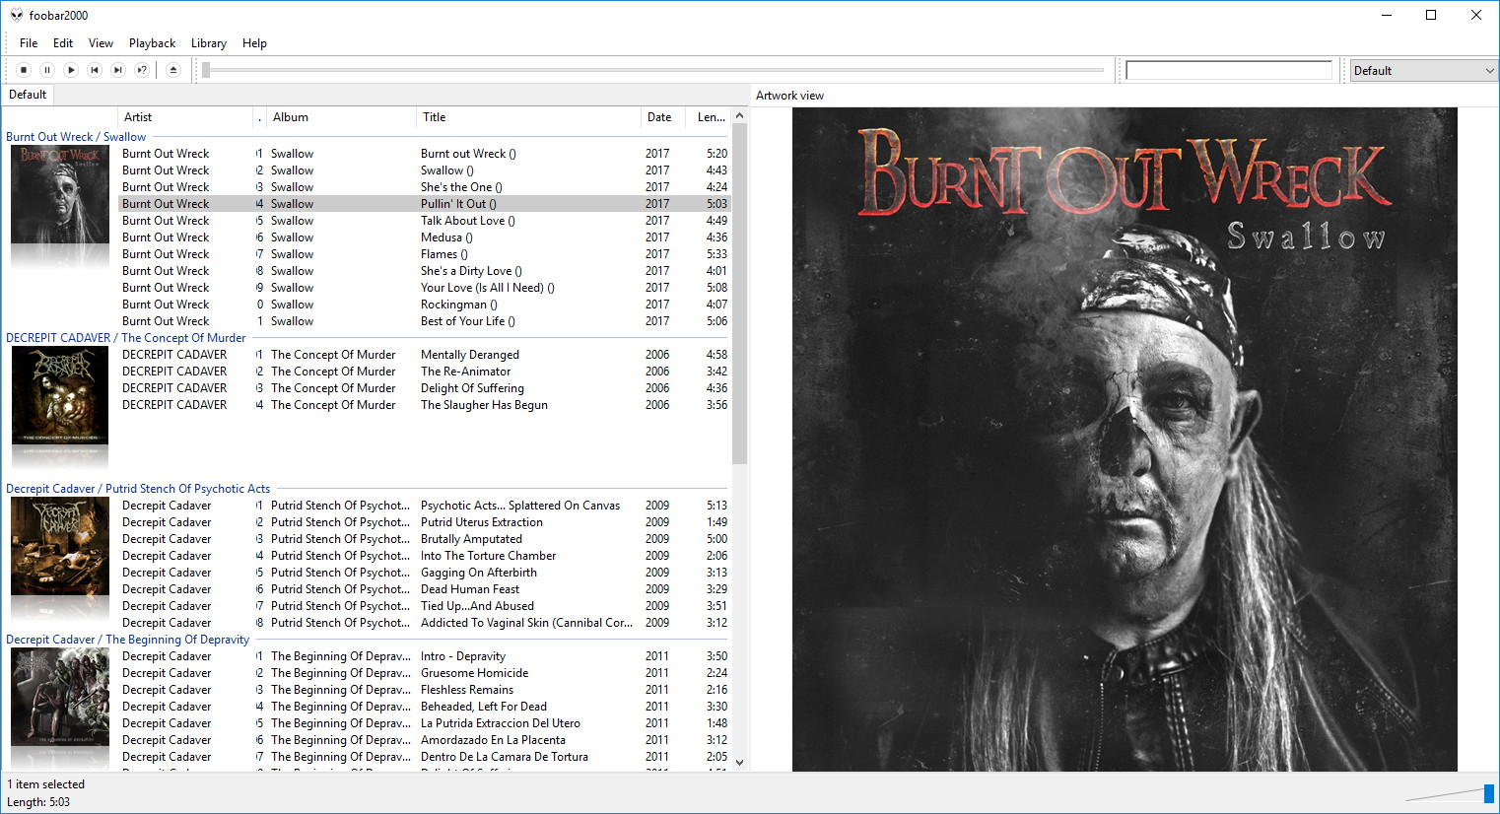Select track 'Putrid Uterus Extraction'

(x=424, y=522)
